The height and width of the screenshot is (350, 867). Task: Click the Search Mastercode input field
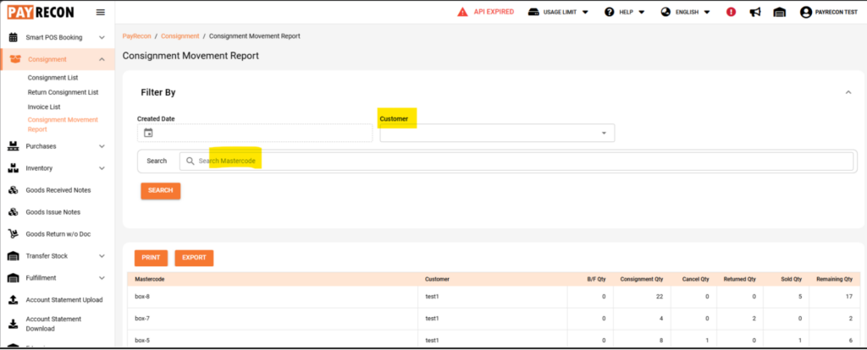click(x=516, y=161)
